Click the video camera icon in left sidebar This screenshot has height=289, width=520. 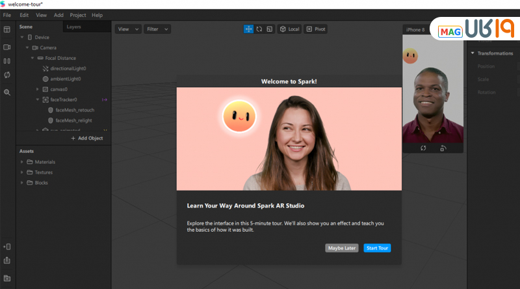coord(7,47)
